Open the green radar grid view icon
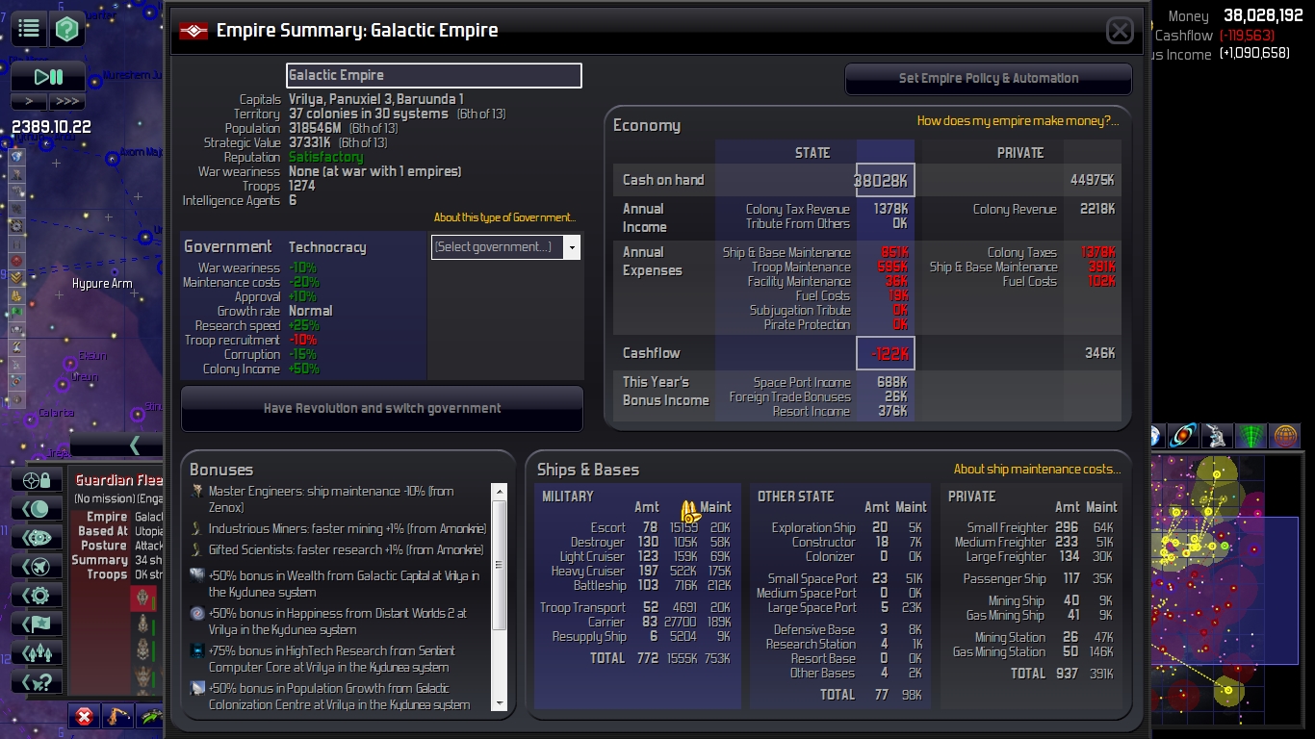Image resolution: width=1315 pixels, height=739 pixels. click(1251, 436)
